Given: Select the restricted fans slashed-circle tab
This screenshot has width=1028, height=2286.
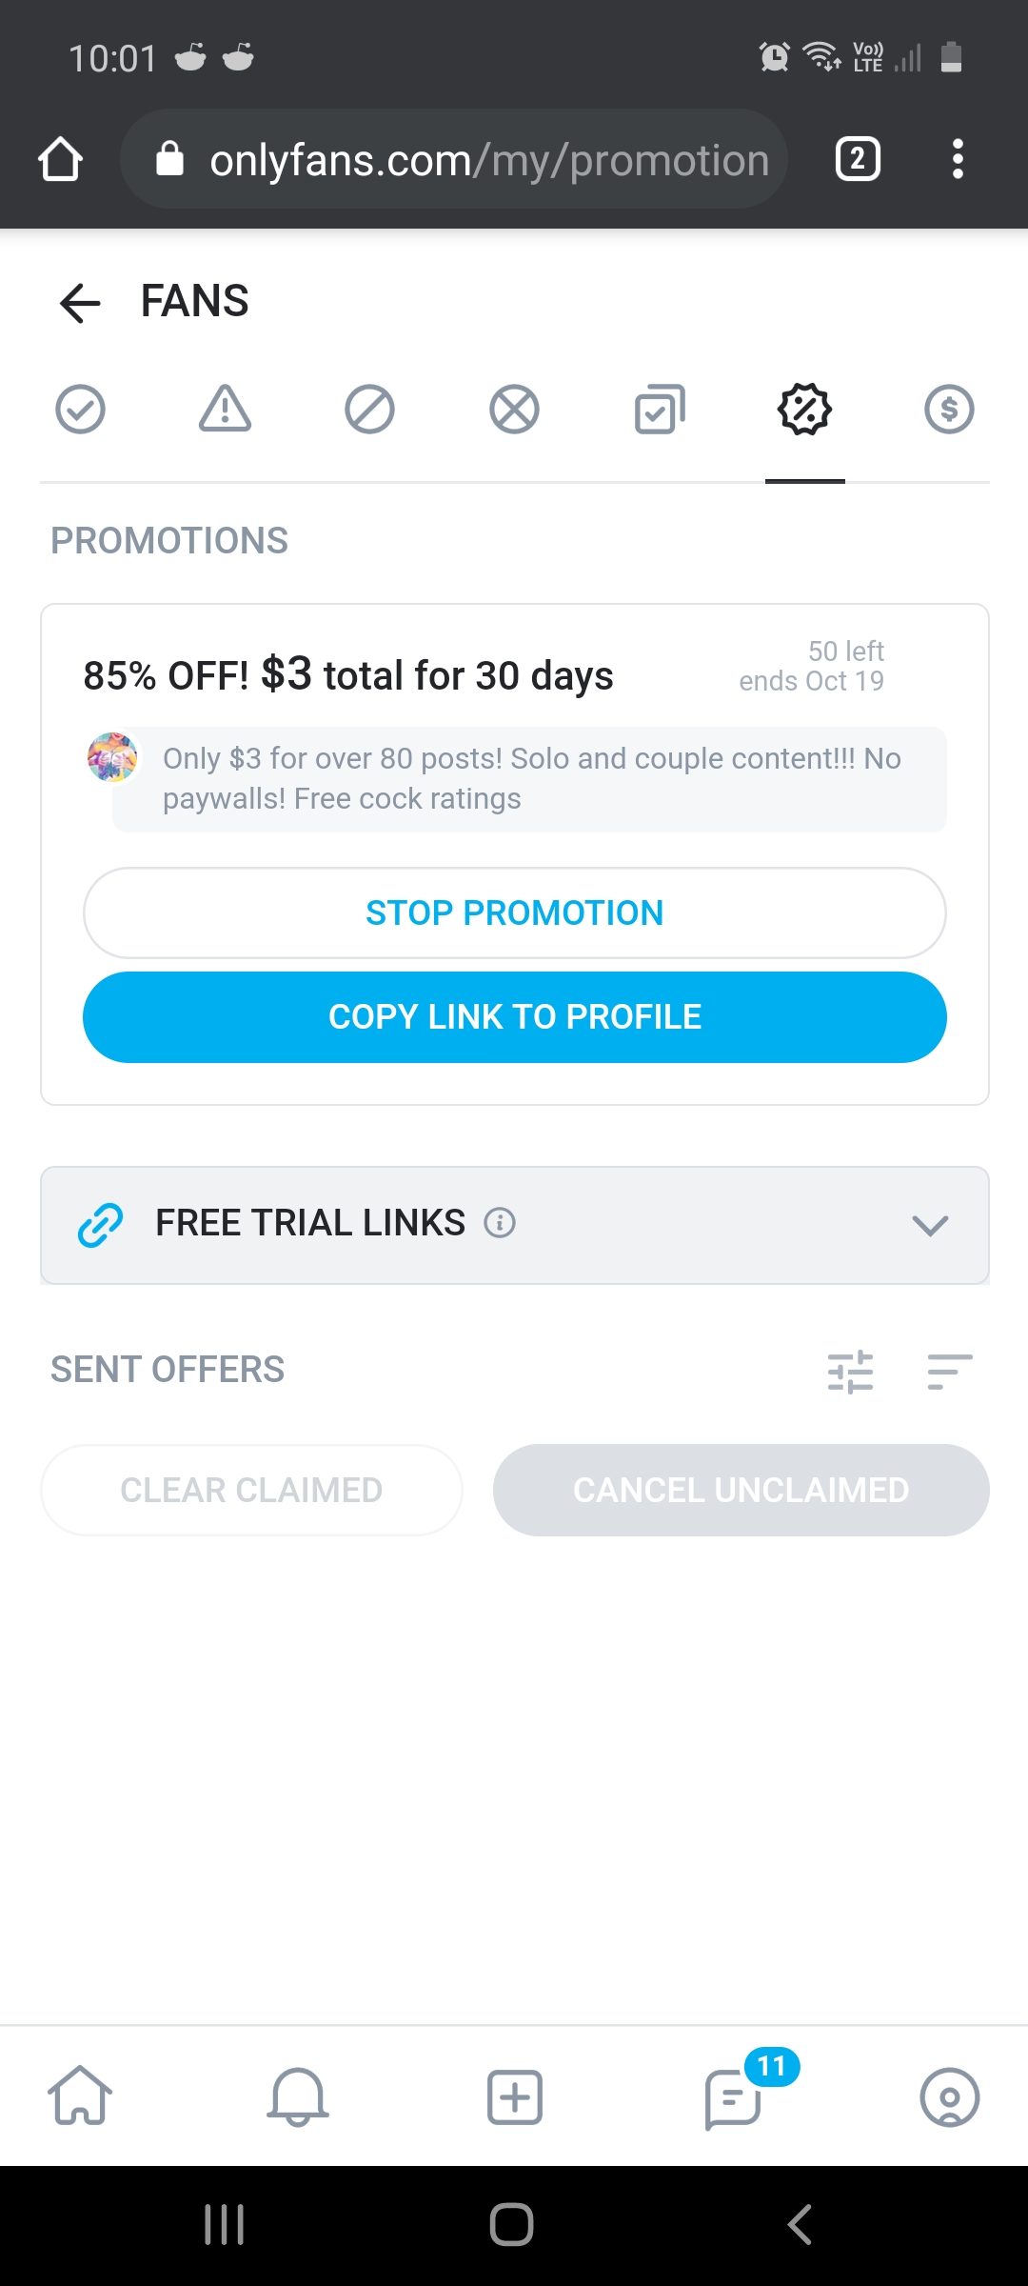Looking at the screenshot, I should (369, 410).
